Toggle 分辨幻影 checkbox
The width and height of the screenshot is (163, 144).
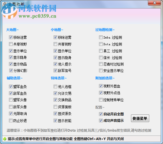[x=11, y=71]
